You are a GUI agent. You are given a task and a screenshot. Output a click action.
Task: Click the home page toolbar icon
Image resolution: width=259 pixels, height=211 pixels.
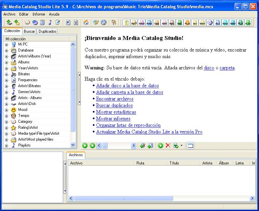coord(86,22)
